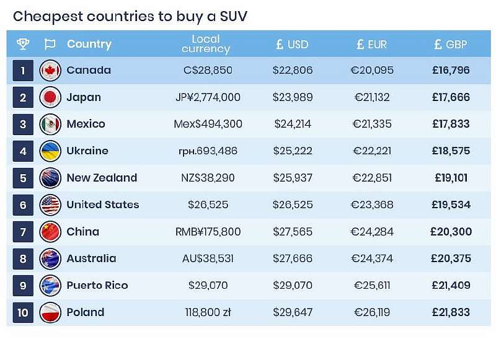Click the flag column header icon
This screenshot has width=496, height=339.
coord(50,44)
